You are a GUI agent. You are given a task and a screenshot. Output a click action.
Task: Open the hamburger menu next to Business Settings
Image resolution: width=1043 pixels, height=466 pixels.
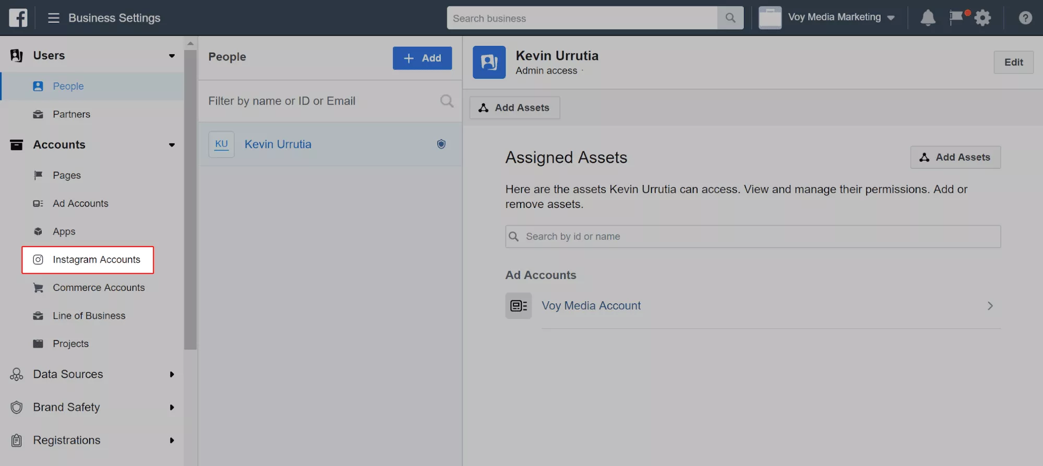click(53, 18)
